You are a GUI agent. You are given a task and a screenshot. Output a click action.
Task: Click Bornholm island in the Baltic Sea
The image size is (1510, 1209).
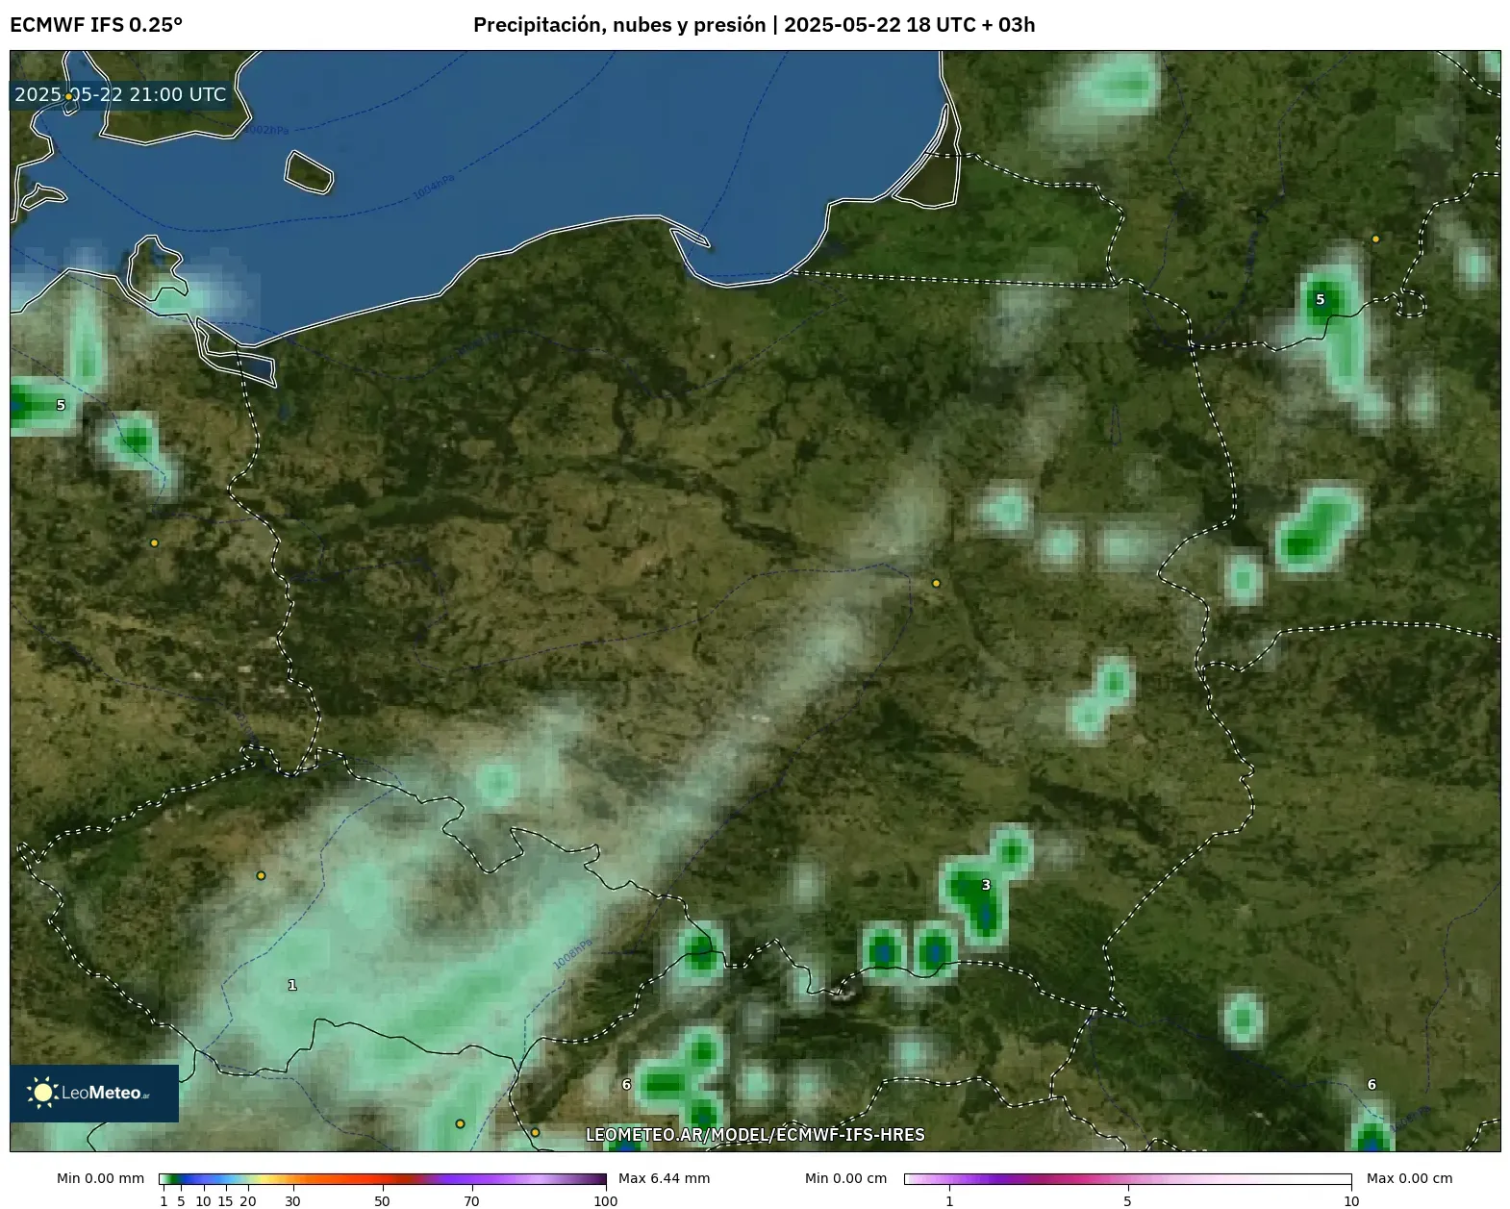(x=309, y=172)
